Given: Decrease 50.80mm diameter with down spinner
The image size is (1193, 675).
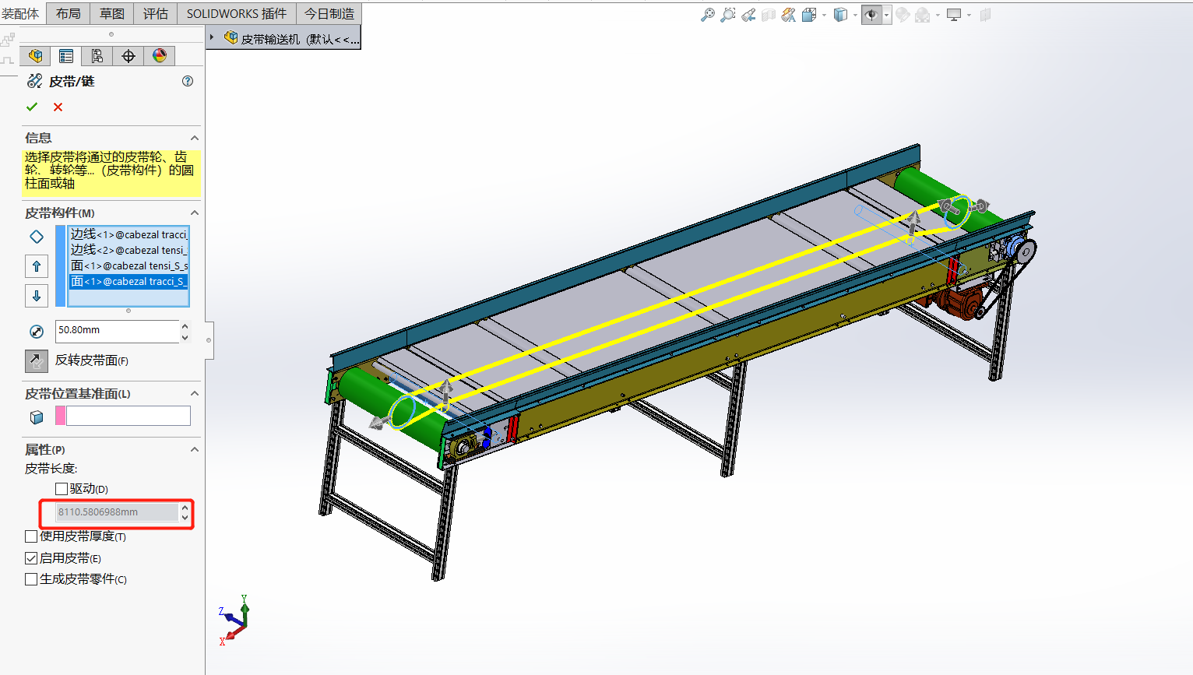Looking at the screenshot, I should (185, 337).
